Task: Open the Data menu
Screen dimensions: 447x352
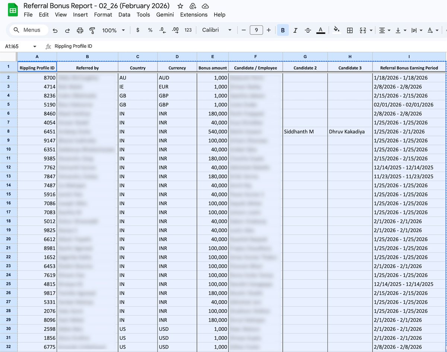Action: coord(124,15)
